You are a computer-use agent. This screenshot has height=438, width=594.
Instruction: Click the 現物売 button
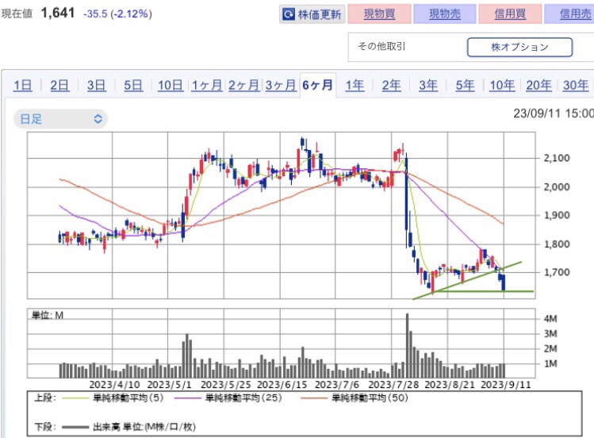445,14
